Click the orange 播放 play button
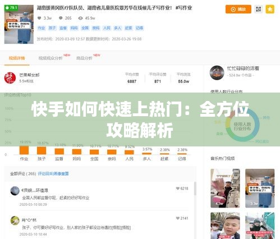 [x=238, y=9]
